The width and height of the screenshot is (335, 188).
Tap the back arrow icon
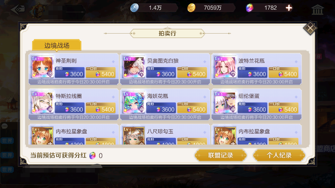(x=18, y=10)
